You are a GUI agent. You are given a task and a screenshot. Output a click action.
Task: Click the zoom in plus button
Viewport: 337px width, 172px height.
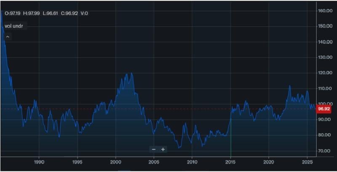coord(163,149)
